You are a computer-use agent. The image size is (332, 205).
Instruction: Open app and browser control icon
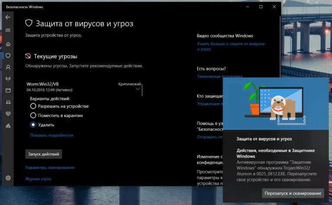(8, 90)
